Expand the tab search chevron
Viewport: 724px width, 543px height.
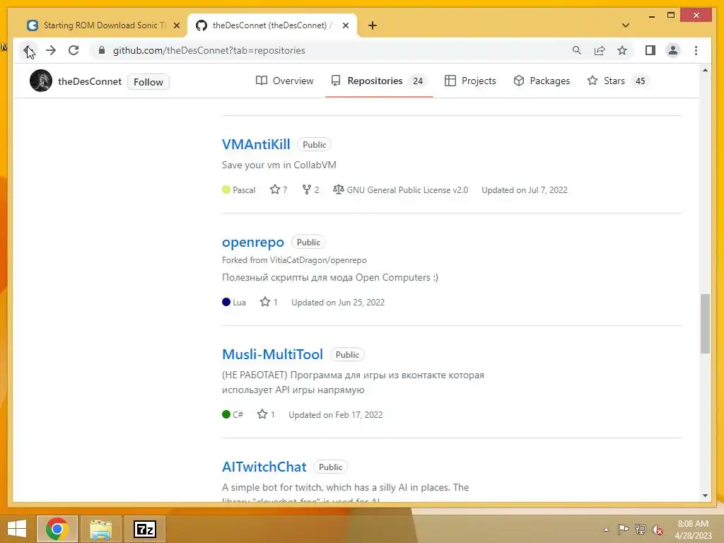pyautogui.click(x=626, y=25)
